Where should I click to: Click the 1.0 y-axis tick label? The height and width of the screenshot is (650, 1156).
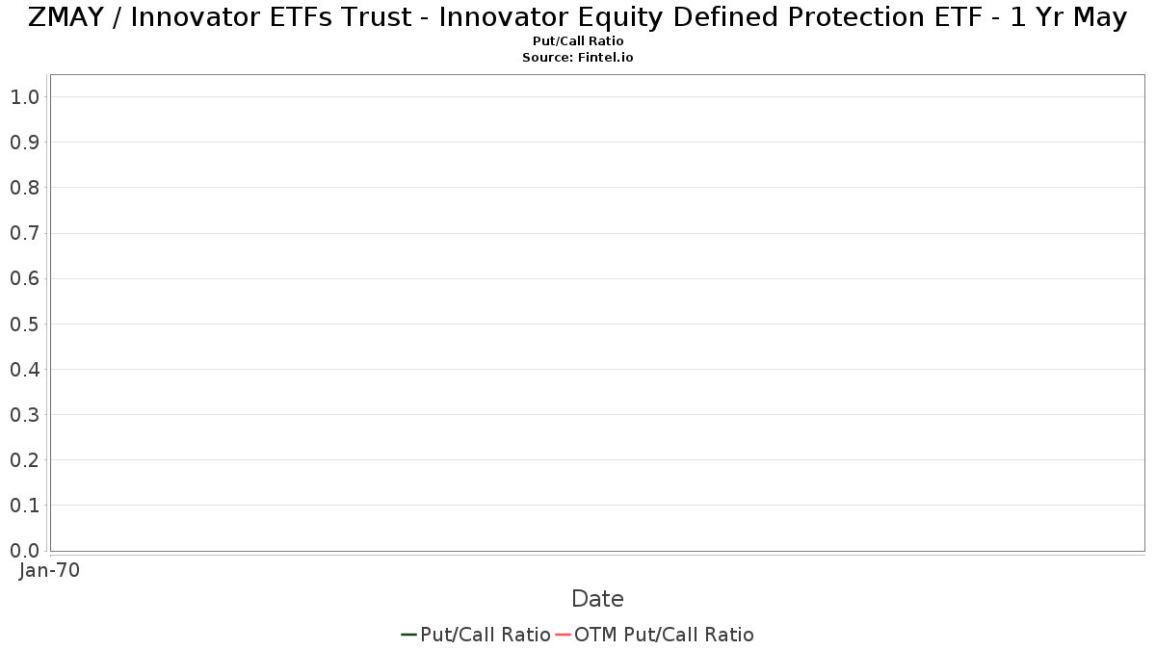click(25, 96)
